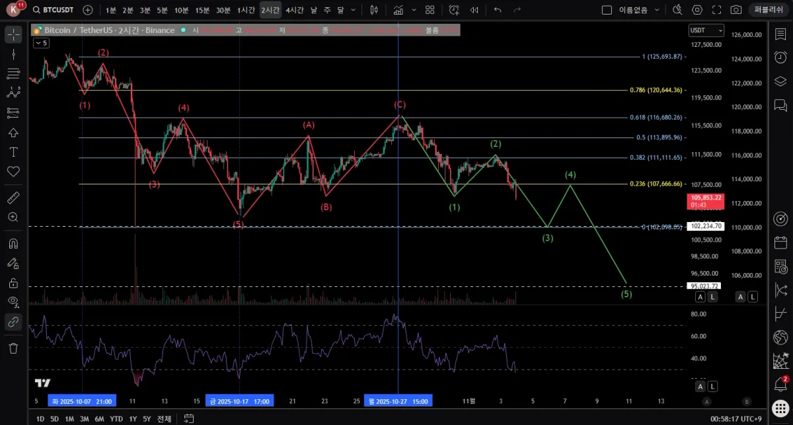
Task: Select the 1시간 timeframe
Action: pos(247,10)
